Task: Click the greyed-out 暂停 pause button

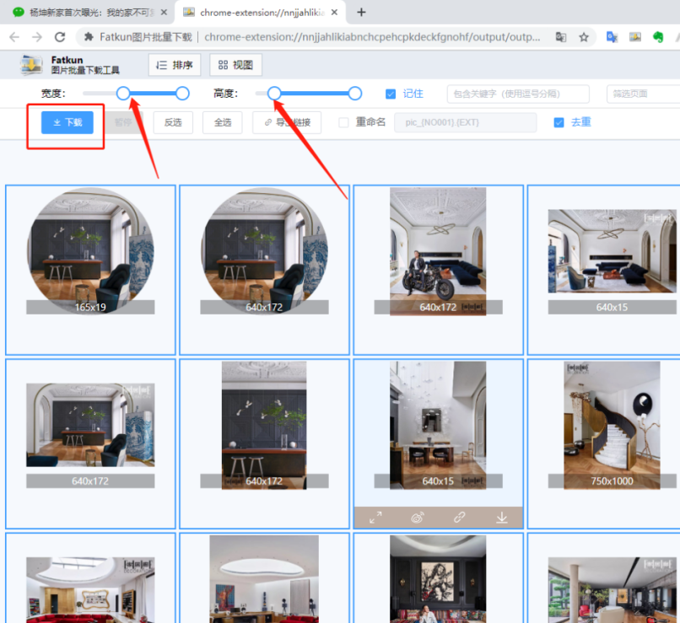Action: pos(123,122)
